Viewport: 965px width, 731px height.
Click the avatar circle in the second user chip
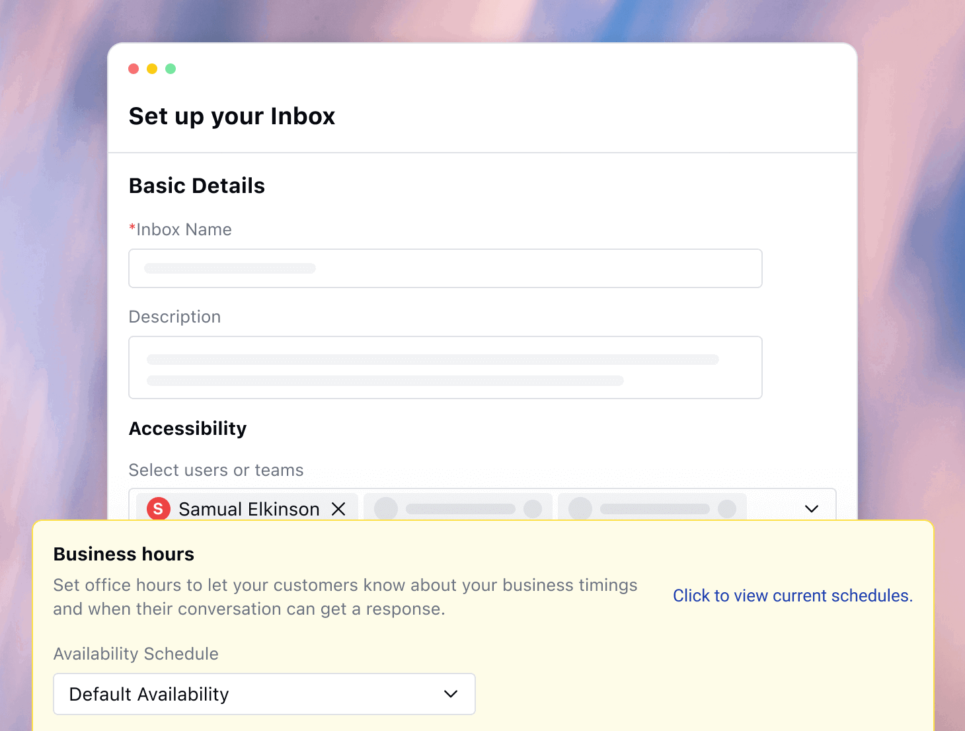385,509
